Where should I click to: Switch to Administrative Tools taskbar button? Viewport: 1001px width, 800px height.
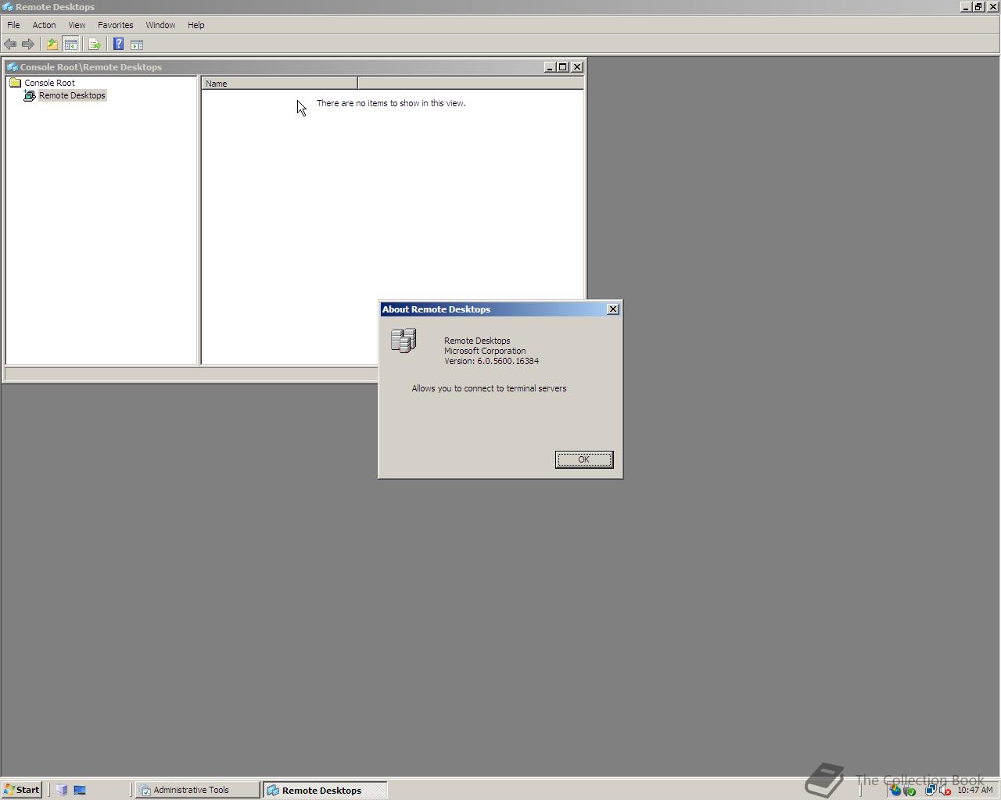(x=197, y=790)
